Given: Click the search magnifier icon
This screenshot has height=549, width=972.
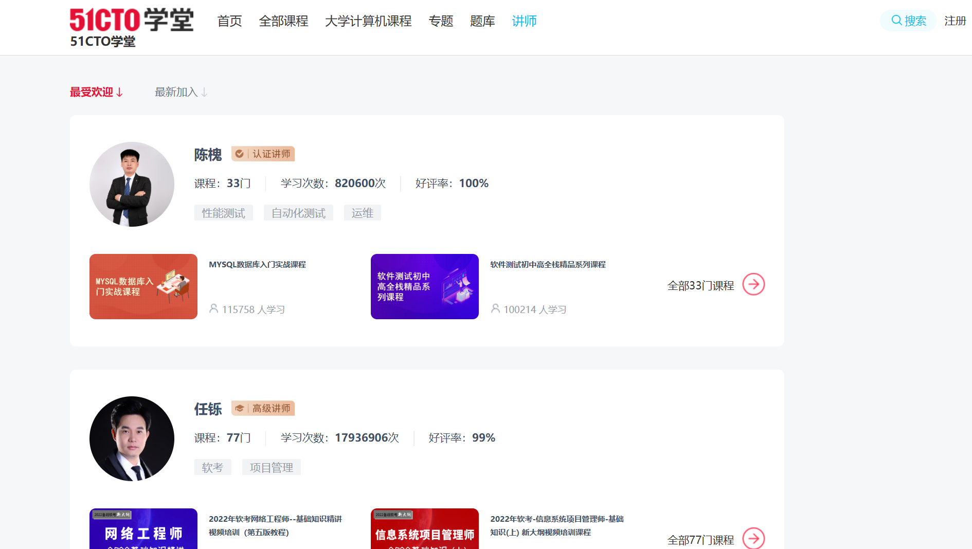Looking at the screenshot, I should pos(896,21).
